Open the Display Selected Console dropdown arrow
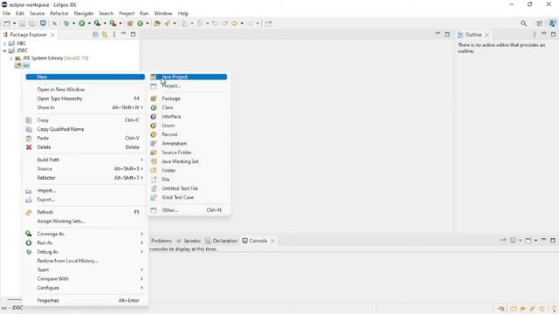The height and width of the screenshot is (314, 559). 521,241
